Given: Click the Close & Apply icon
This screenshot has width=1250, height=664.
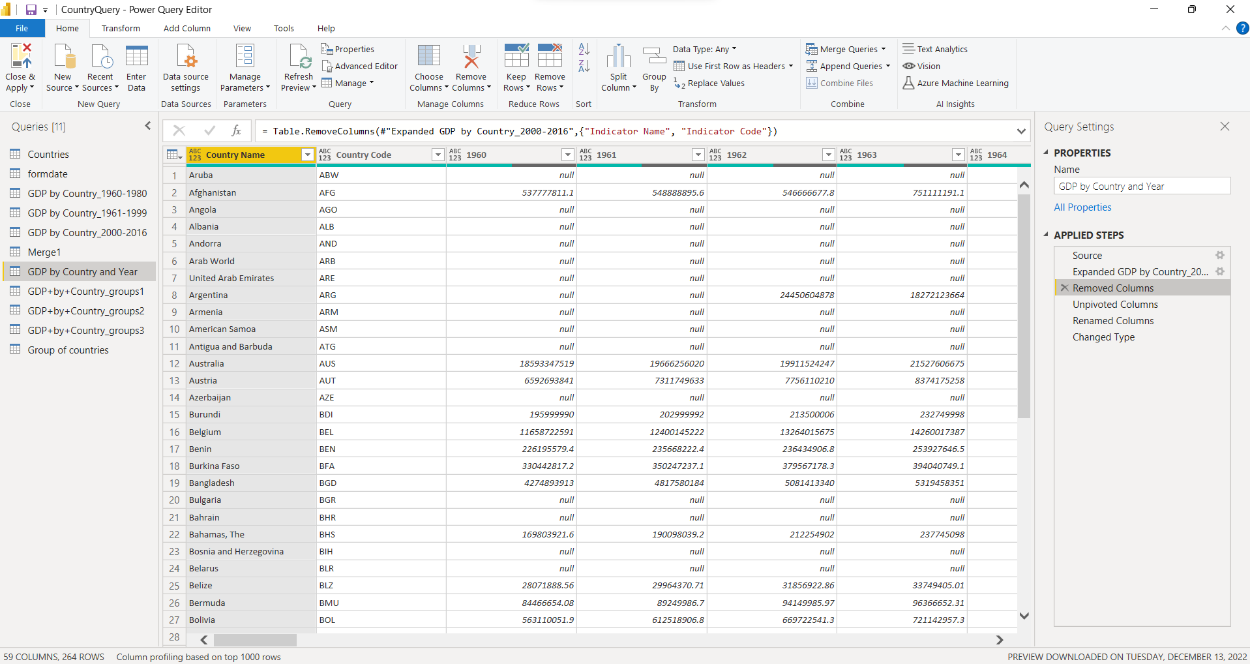Looking at the screenshot, I should (21, 56).
